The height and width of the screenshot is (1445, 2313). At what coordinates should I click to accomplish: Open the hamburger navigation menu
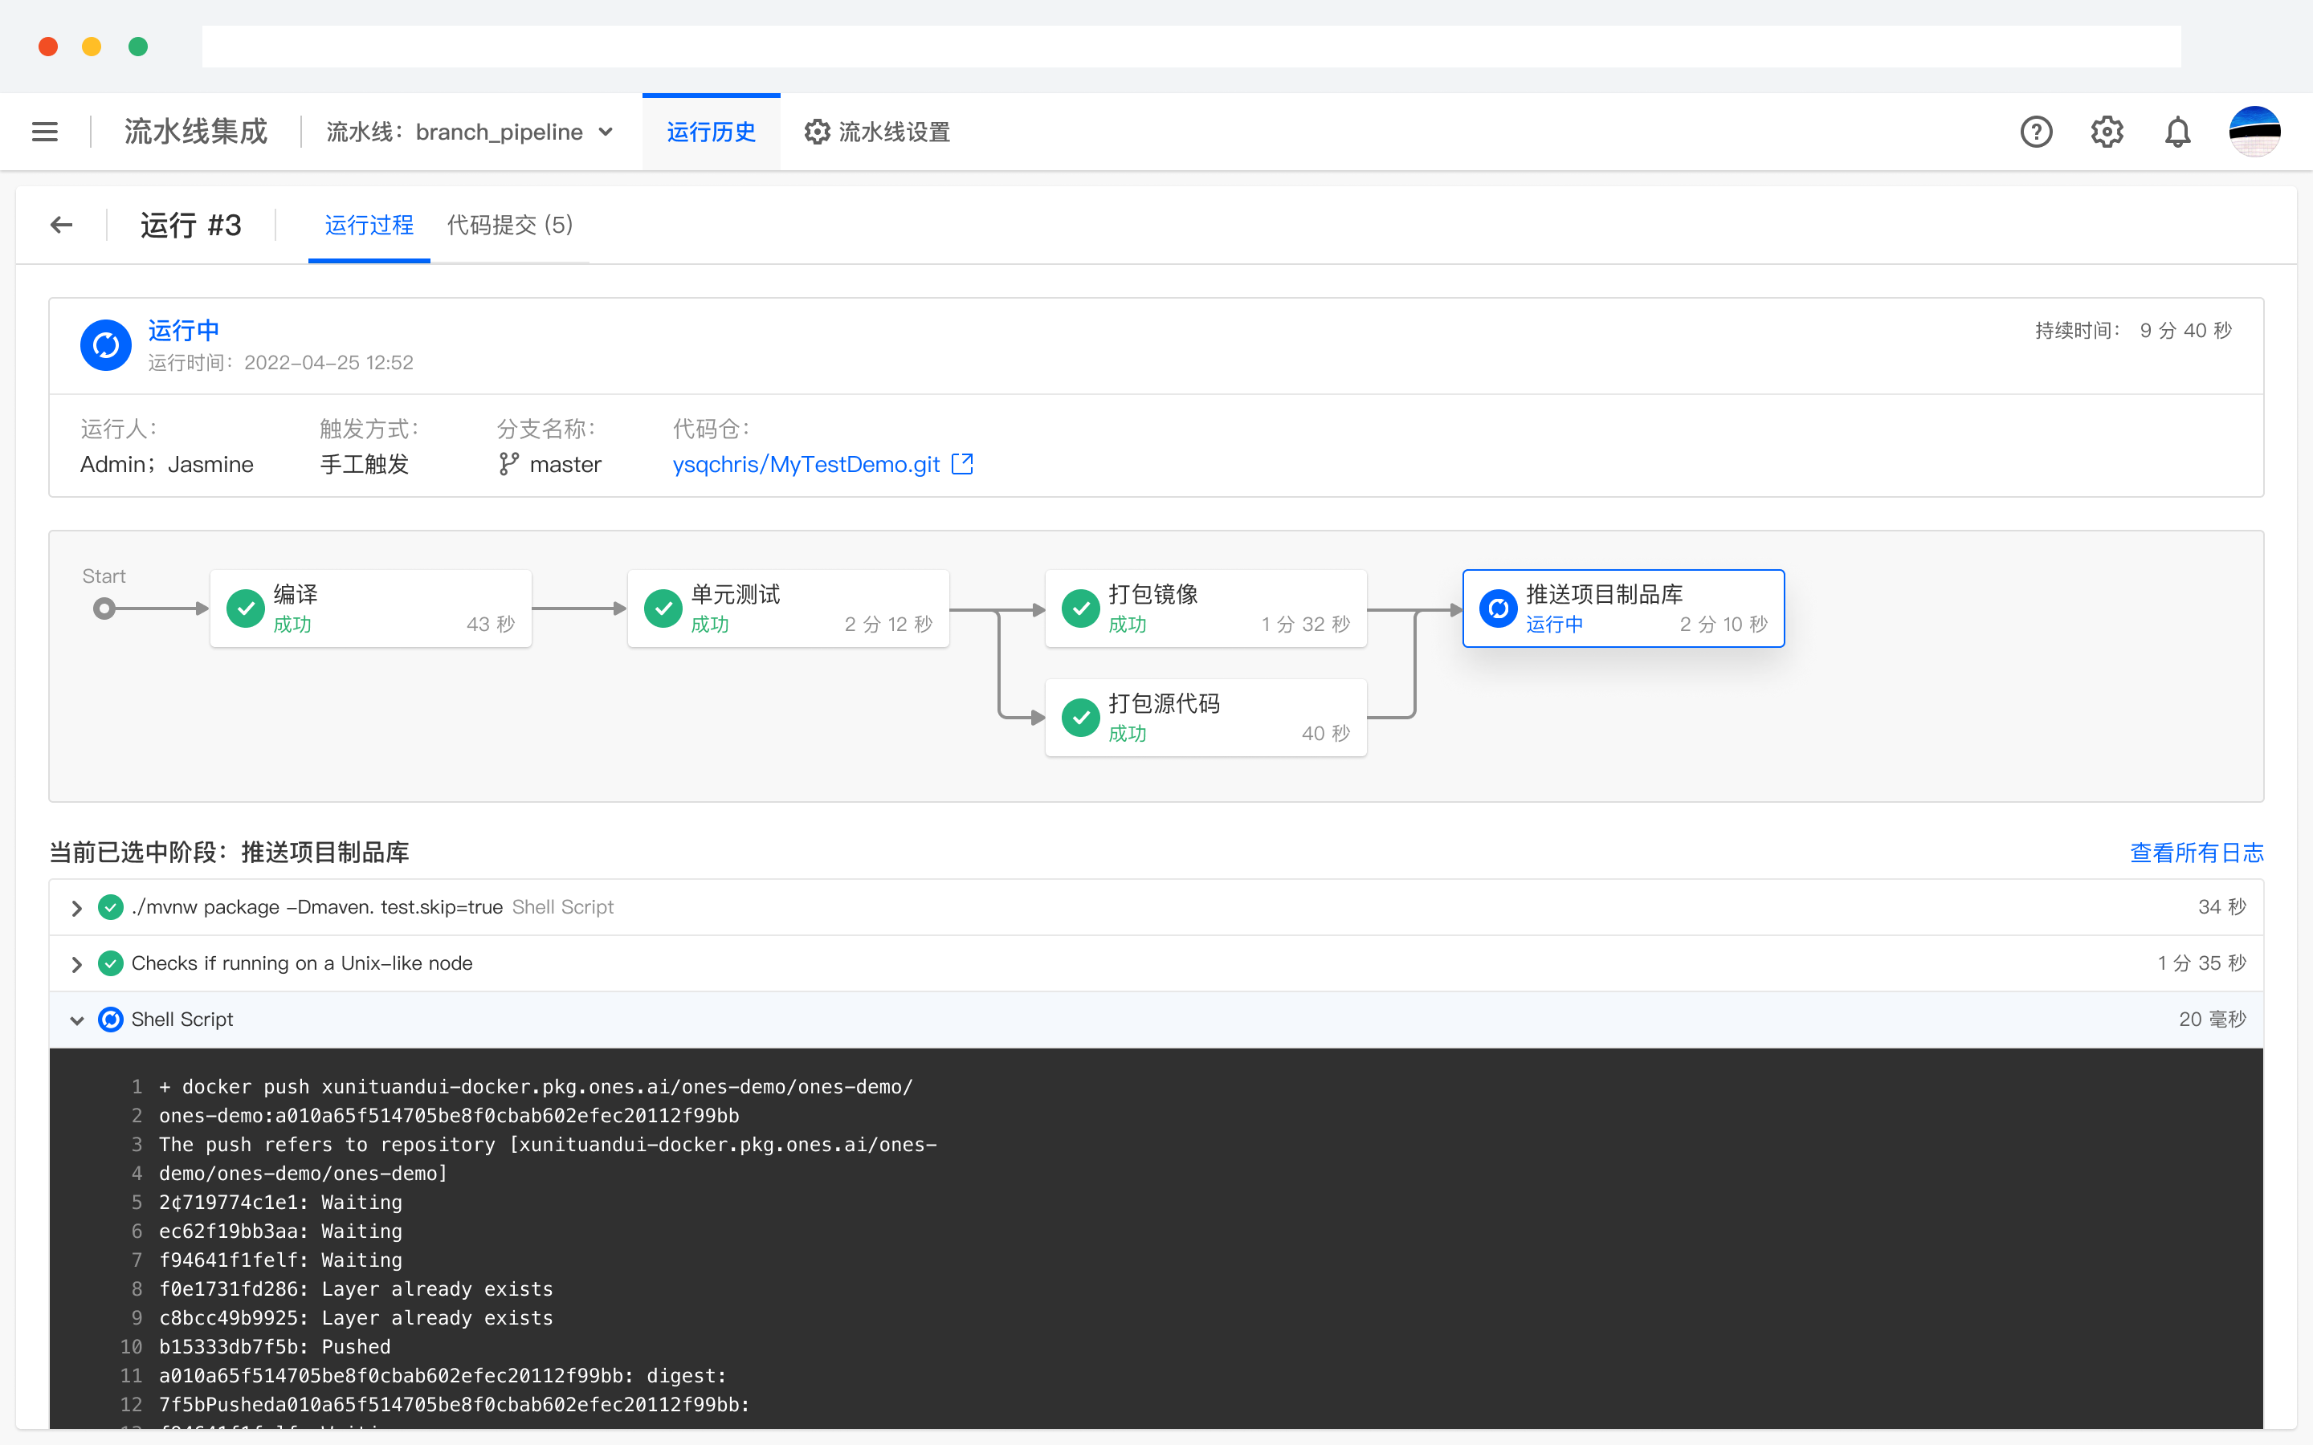point(45,132)
